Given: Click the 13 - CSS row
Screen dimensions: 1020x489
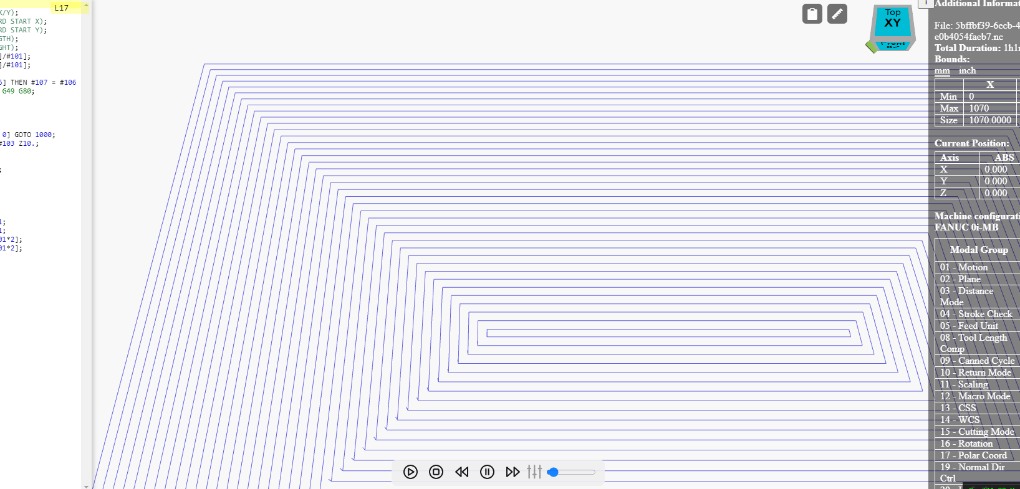Looking at the screenshot, I should [x=978, y=408].
